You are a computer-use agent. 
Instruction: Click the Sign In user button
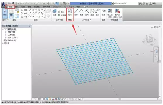(153, 3)
